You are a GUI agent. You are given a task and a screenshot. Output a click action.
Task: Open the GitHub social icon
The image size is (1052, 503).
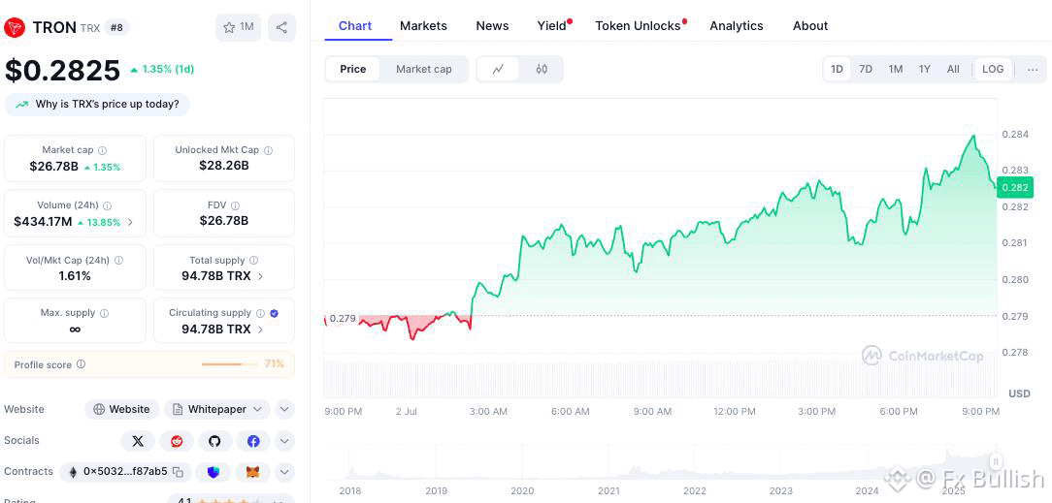[214, 441]
